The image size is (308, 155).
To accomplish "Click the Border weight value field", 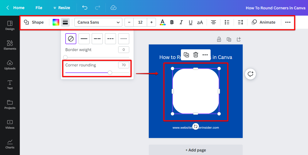I will tap(124, 50).
